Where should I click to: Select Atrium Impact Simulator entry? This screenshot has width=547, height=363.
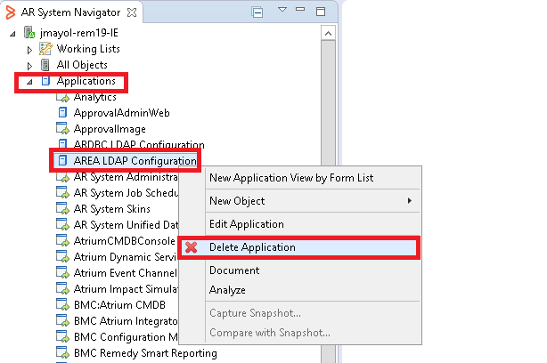pyautogui.click(x=126, y=289)
